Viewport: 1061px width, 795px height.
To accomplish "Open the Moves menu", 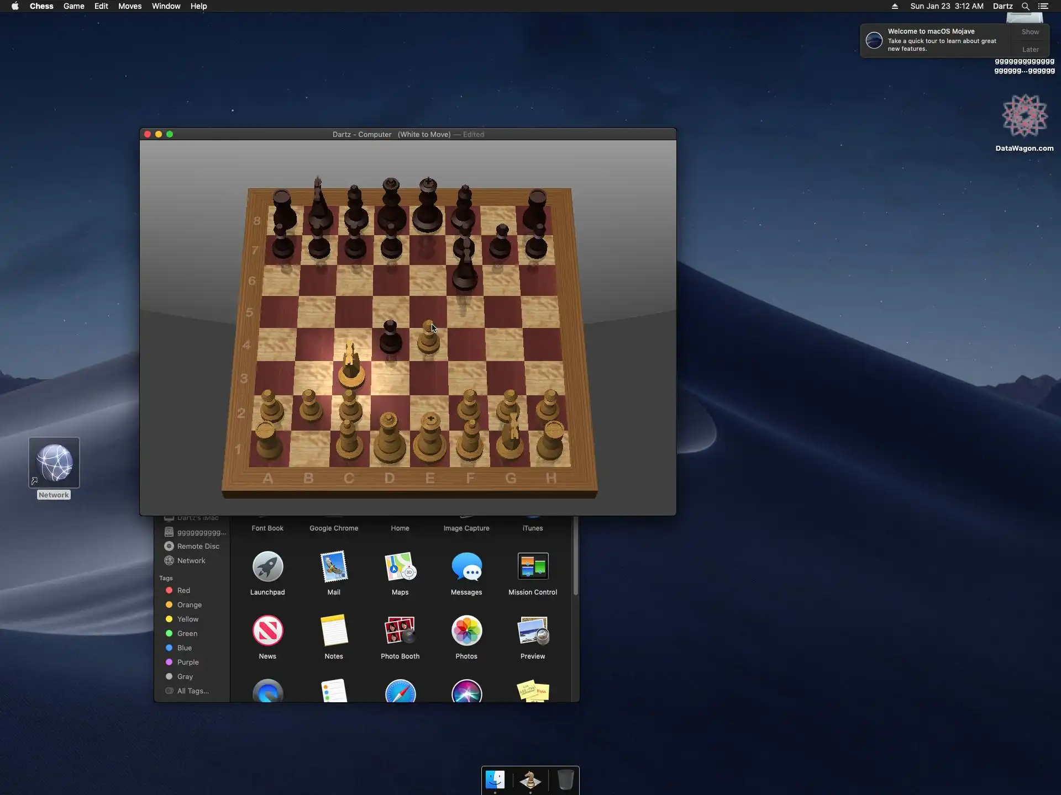I will tap(130, 6).
